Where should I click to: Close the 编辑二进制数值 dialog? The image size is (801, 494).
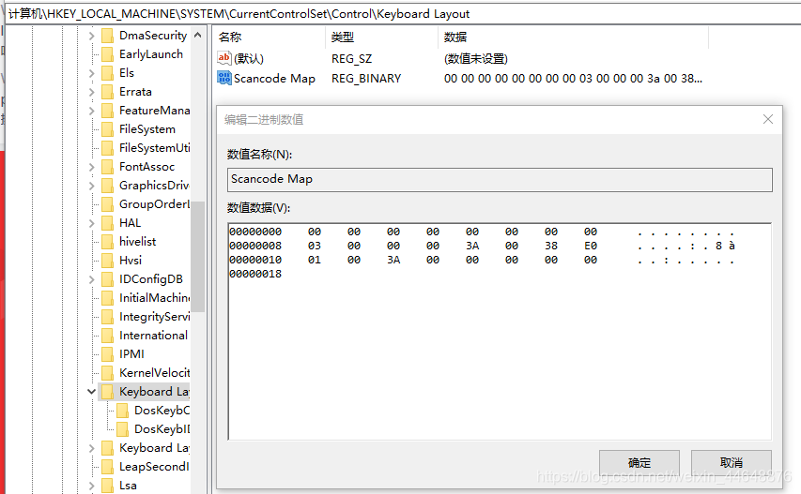[768, 119]
